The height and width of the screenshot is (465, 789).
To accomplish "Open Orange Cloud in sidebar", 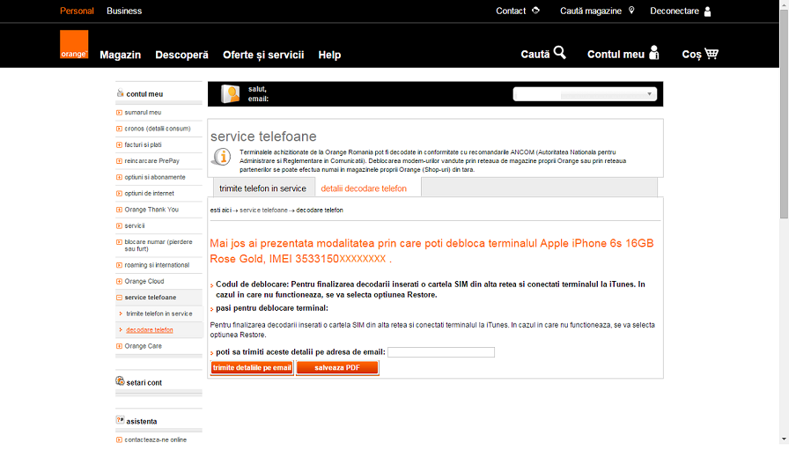I will tap(144, 281).
